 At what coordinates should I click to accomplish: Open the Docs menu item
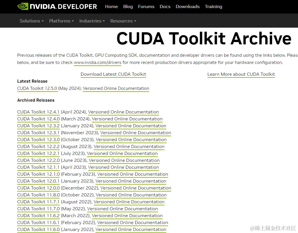(x=165, y=6)
